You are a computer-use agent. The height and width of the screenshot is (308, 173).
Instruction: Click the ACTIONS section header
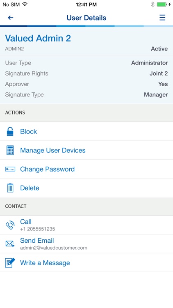pos(15,113)
